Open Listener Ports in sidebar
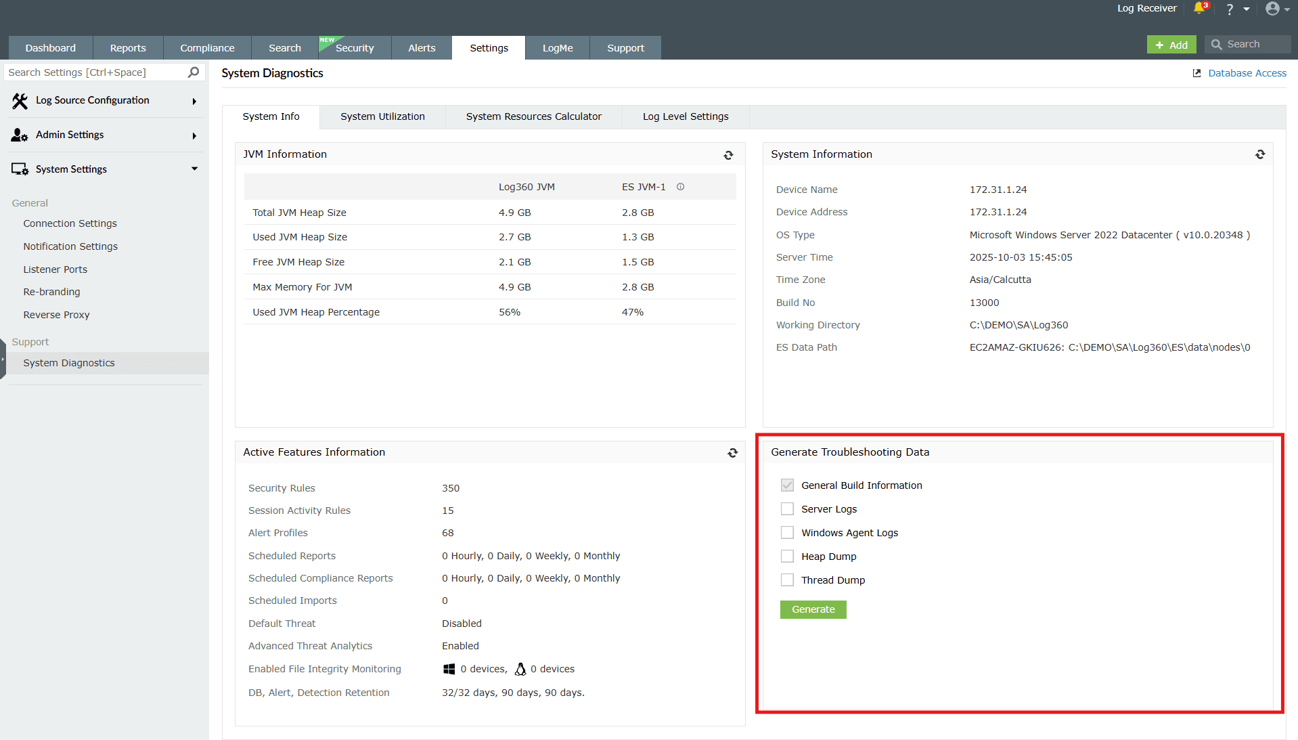The height and width of the screenshot is (740, 1298). 55,269
